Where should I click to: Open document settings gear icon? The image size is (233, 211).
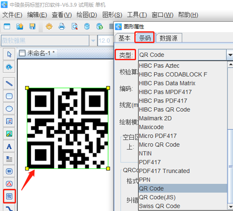point(49,27)
